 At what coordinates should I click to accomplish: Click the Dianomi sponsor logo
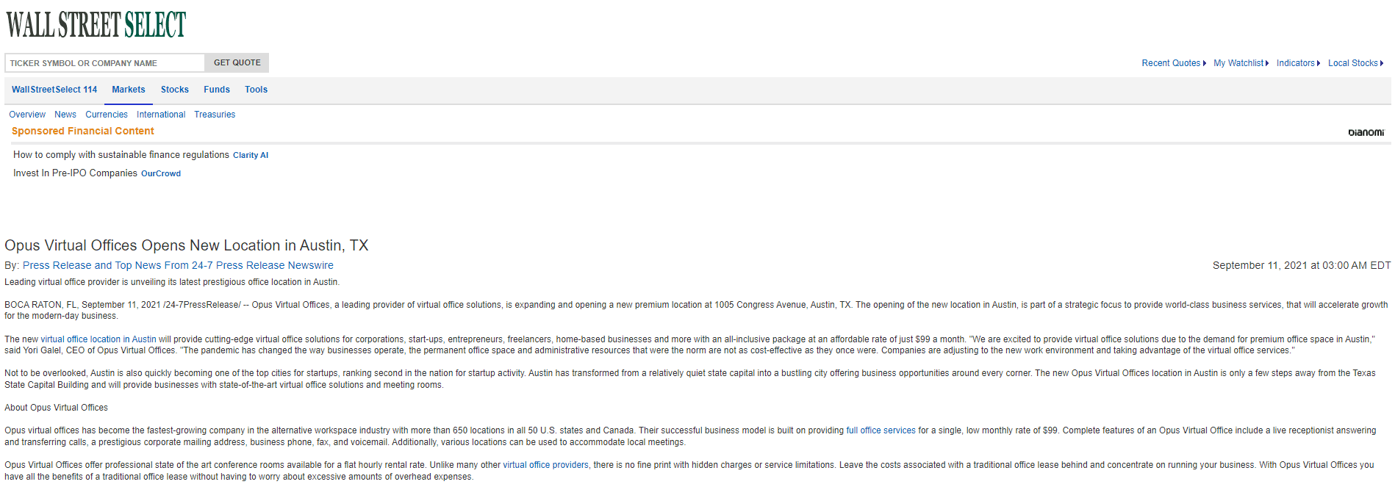coord(1366,132)
